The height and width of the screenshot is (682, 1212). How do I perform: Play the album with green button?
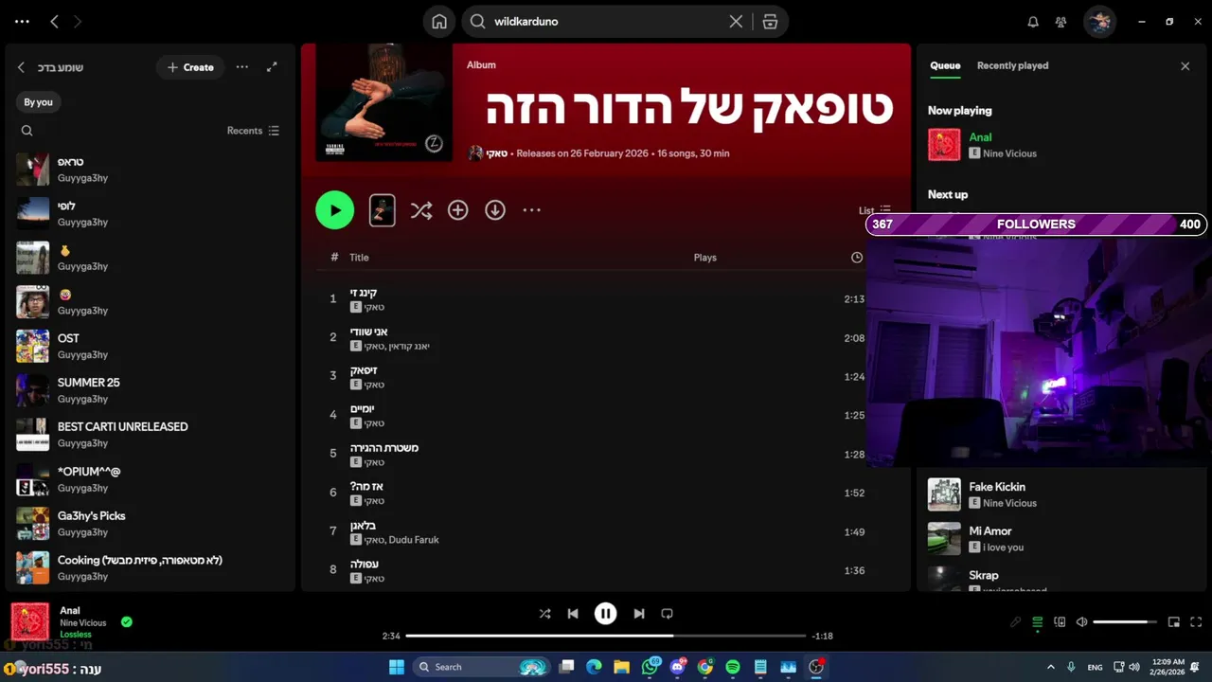click(x=334, y=210)
